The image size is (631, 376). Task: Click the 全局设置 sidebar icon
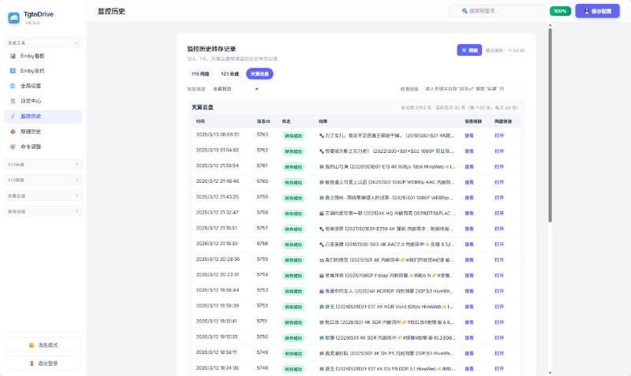pos(13,86)
